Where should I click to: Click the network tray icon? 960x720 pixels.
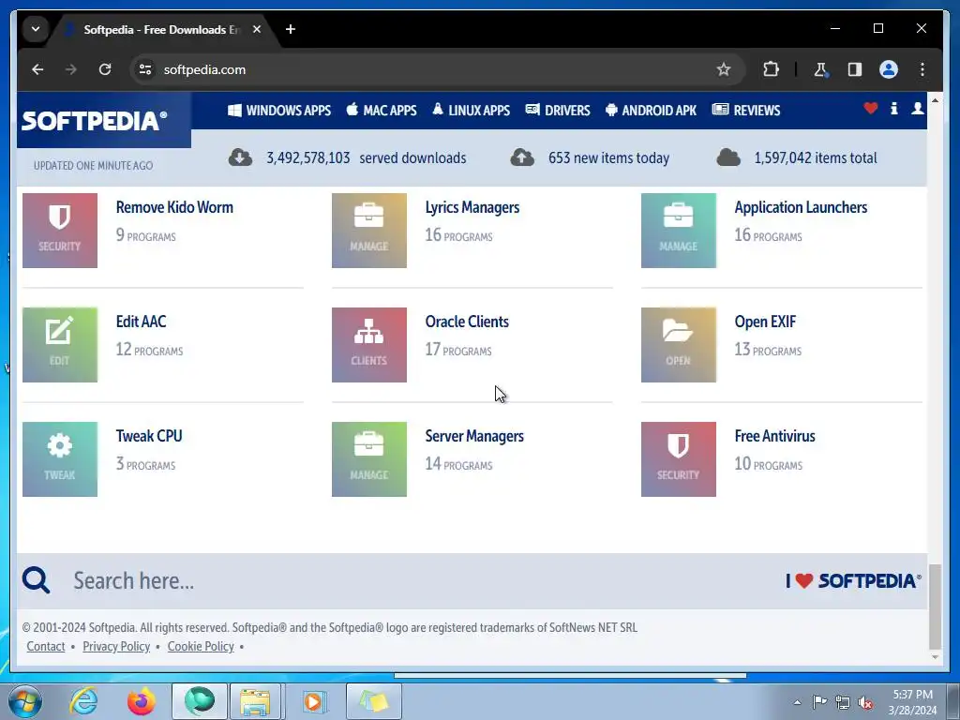click(843, 702)
